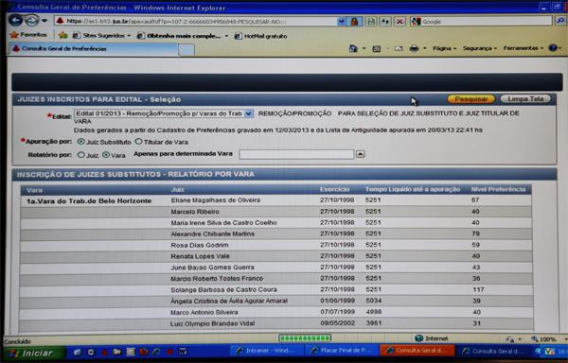Open Intranet window in taskbar
The width and height of the screenshot is (568, 363).
coord(266,351)
